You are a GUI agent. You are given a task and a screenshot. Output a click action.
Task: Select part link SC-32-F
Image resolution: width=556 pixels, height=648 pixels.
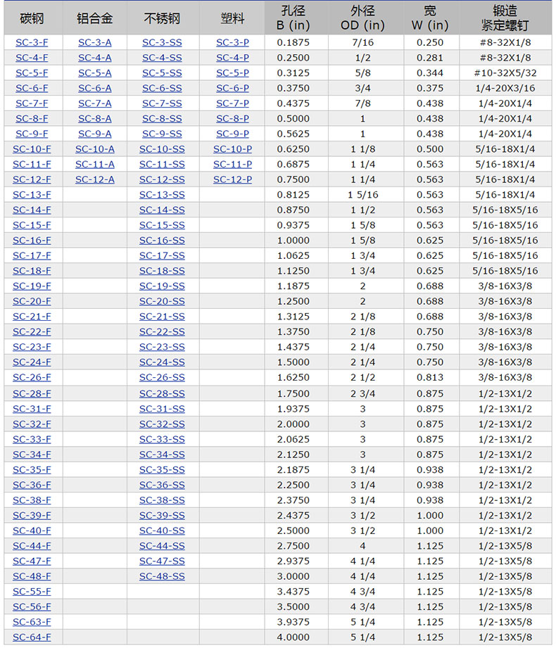click(x=32, y=424)
